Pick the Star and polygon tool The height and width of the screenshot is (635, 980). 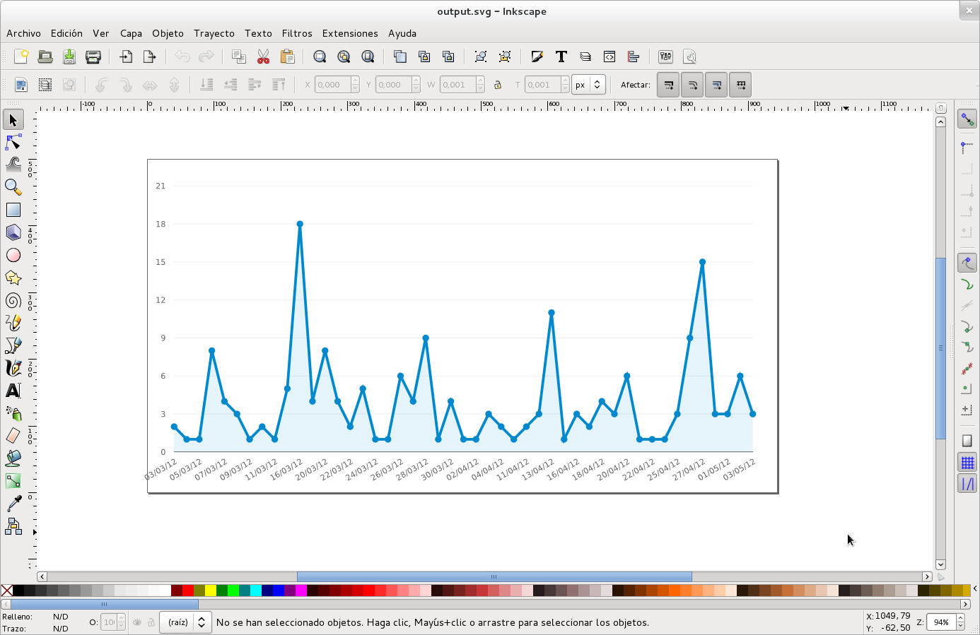pyautogui.click(x=13, y=278)
